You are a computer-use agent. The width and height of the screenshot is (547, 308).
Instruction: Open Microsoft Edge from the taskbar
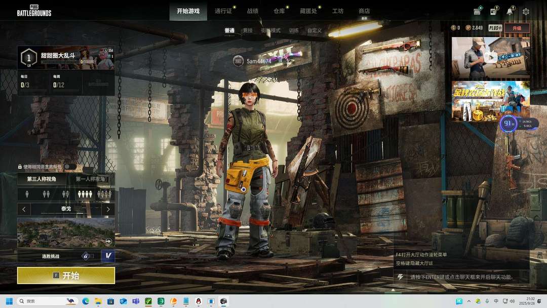click(86, 301)
